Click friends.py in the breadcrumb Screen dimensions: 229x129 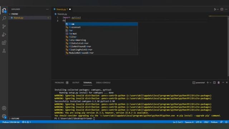[62, 14]
